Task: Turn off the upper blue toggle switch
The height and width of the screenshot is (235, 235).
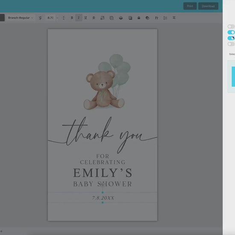Action: click(231, 32)
